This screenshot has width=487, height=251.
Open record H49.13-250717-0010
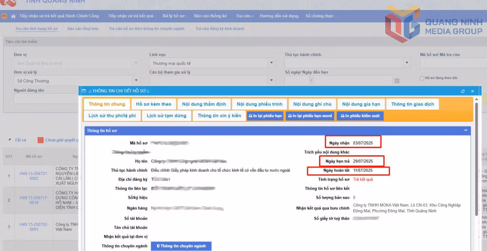(34, 200)
